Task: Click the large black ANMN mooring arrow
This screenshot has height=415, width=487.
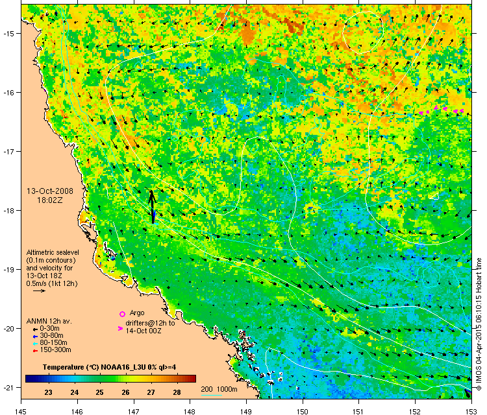Action: (152, 207)
